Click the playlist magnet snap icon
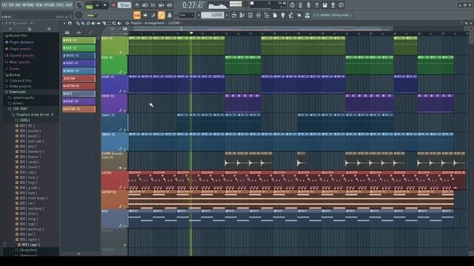Image resolution: width=474 pixels, height=266 pixels. [x=70, y=23]
